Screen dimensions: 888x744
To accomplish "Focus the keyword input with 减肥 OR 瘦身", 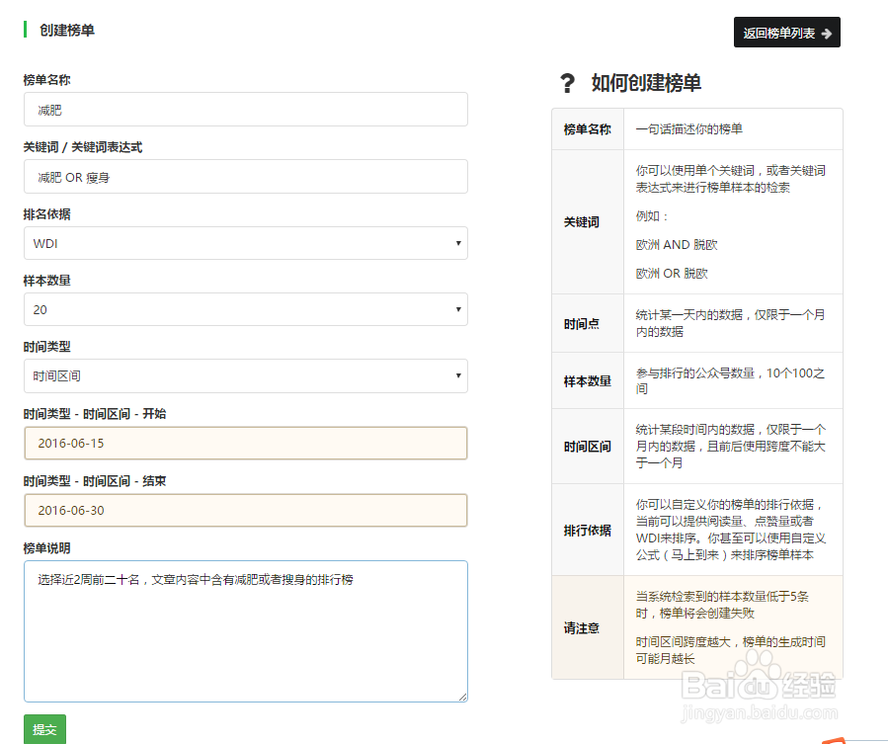I will click(x=246, y=177).
